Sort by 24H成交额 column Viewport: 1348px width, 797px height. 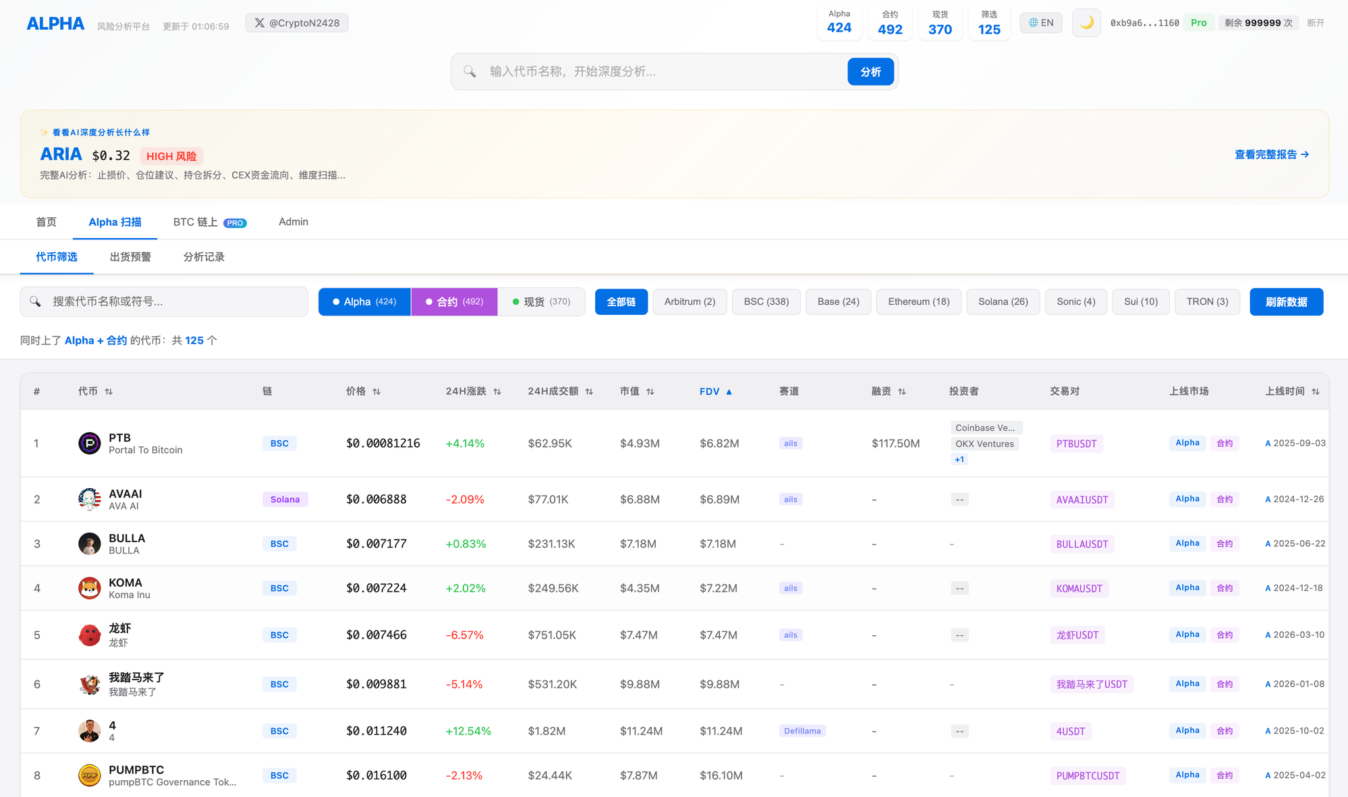click(x=560, y=391)
